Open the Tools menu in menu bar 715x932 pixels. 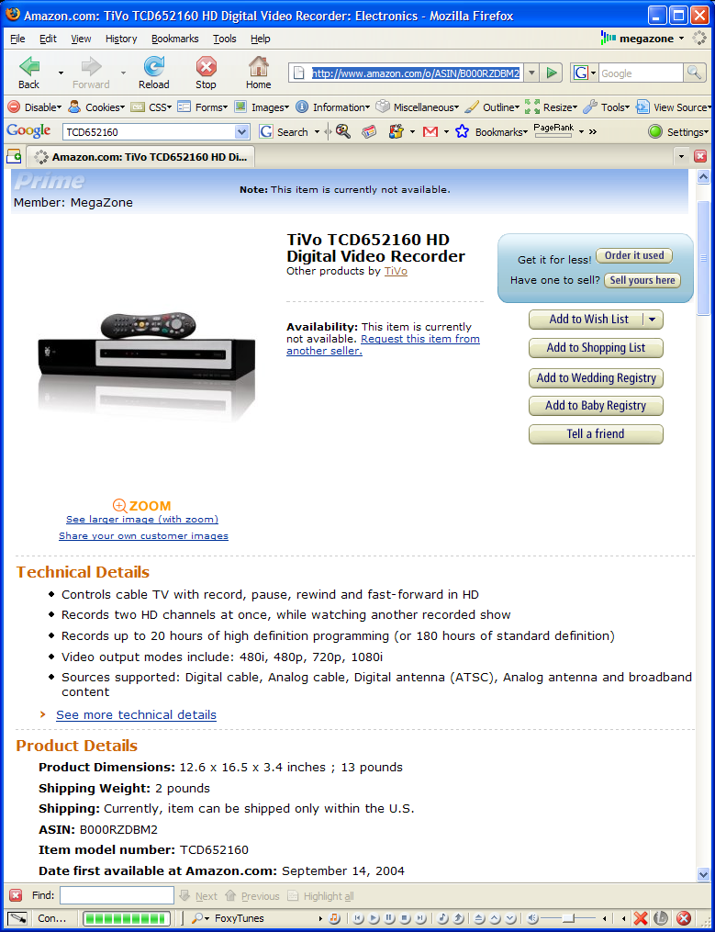tap(225, 39)
